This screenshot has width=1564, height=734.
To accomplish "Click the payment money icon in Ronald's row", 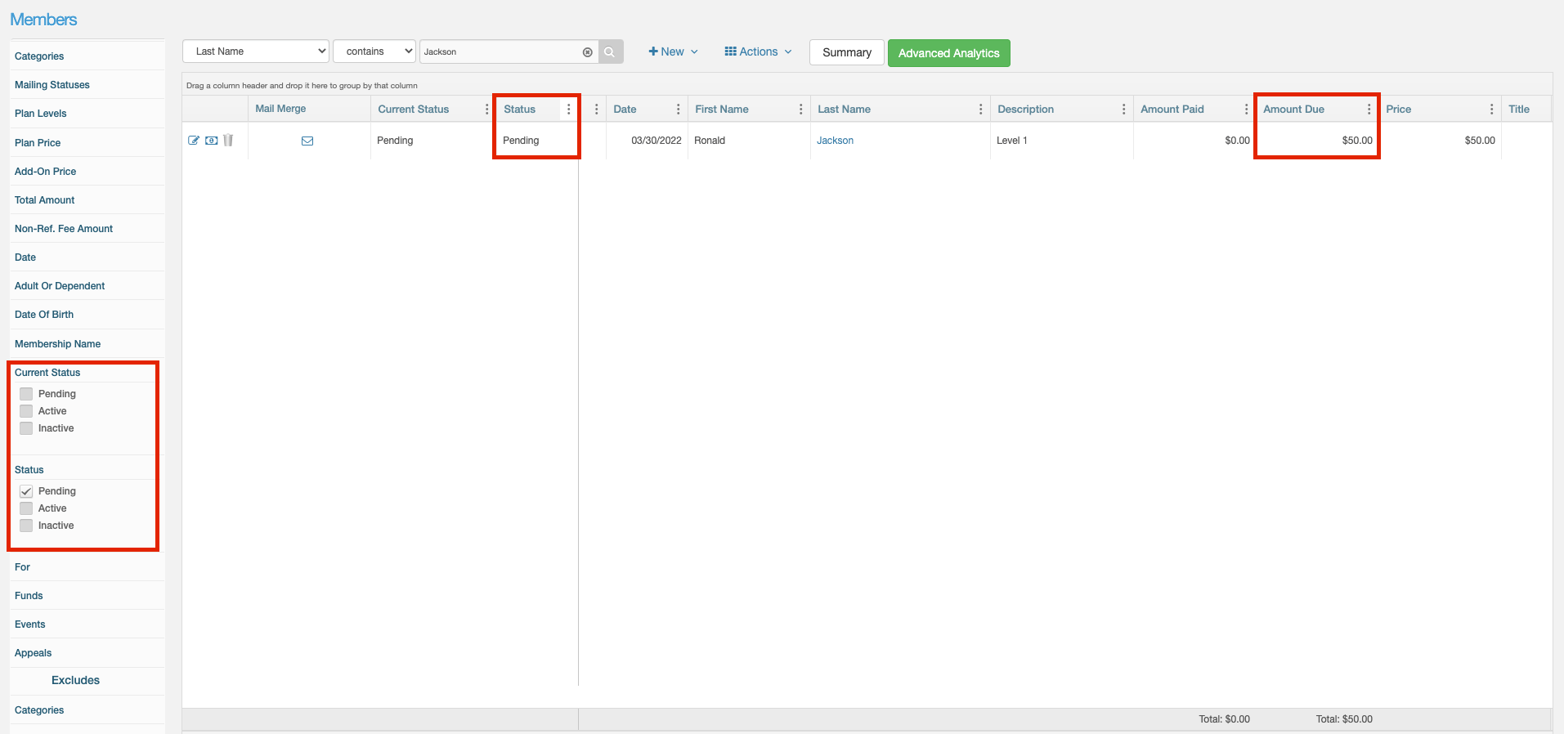I will tap(211, 141).
